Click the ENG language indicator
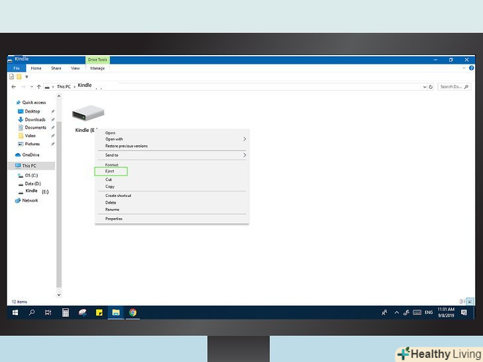 click(x=429, y=312)
